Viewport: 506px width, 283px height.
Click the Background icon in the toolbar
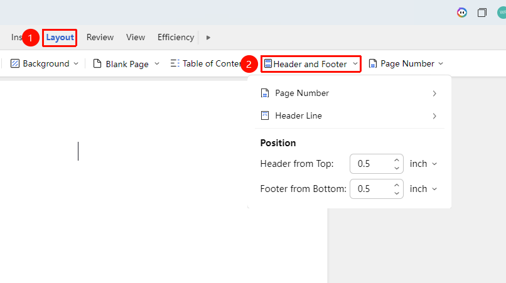pyautogui.click(x=15, y=63)
